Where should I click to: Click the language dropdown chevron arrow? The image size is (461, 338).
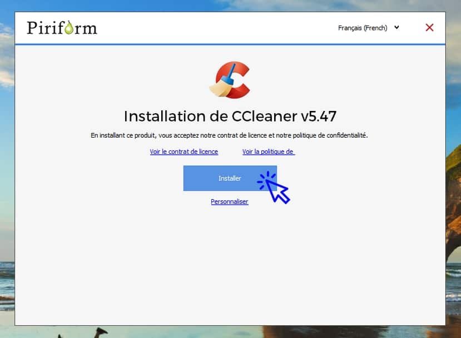coord(396,28)
